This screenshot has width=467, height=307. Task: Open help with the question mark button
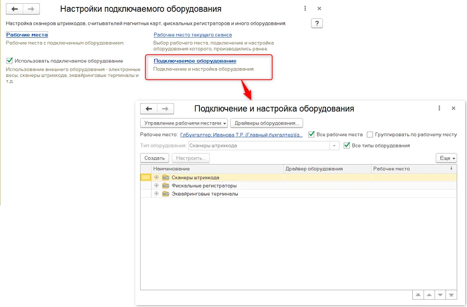[317, 23]
